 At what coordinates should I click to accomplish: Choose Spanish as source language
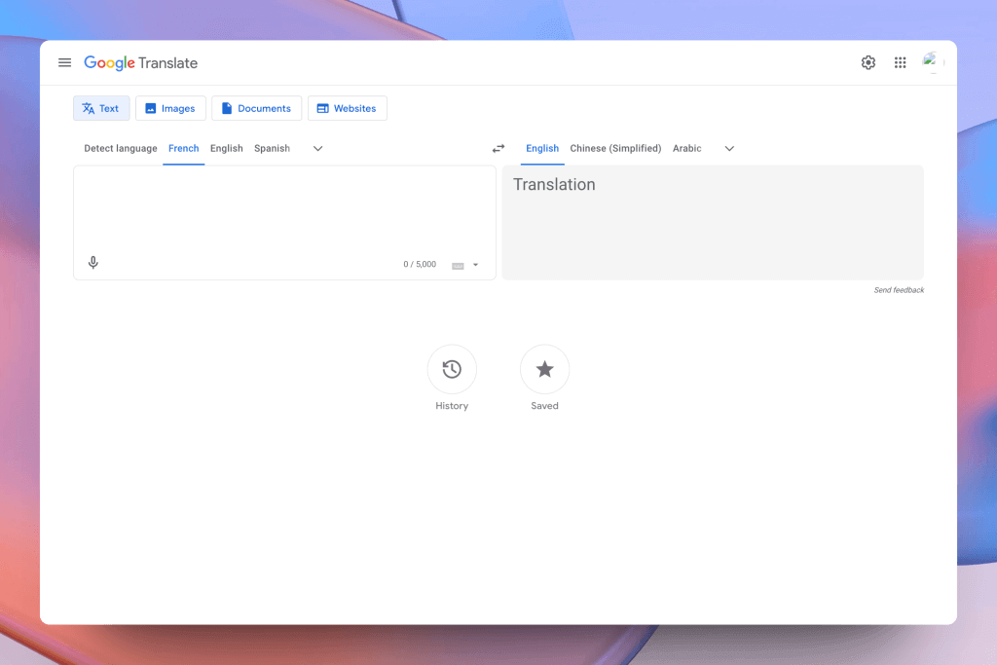click(272, 149)
